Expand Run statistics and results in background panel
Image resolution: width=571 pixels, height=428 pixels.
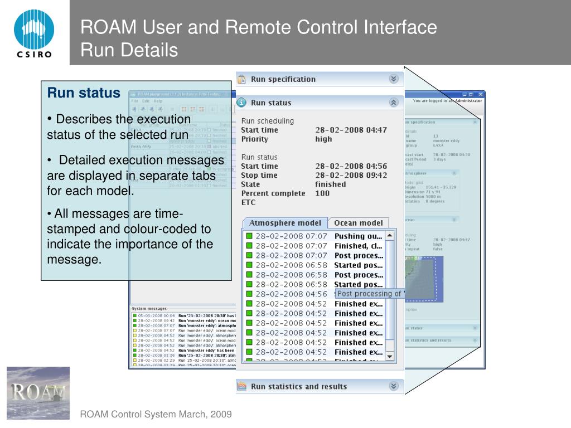point(475,341)
